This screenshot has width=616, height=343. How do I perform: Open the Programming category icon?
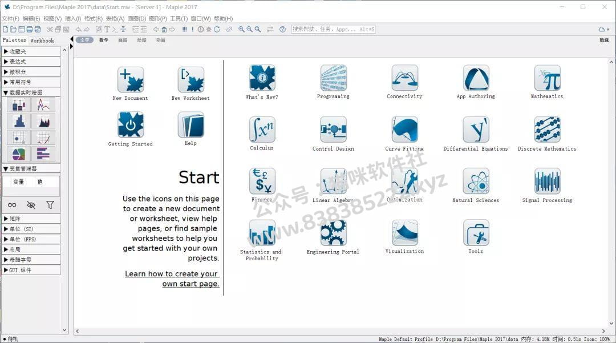click(x=333, y=78)
